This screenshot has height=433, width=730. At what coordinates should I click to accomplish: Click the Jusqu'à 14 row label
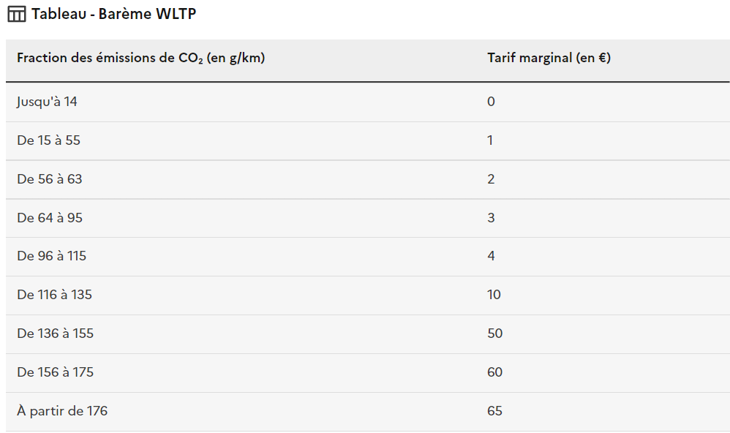pyautogui.click(x=47, y=102)
